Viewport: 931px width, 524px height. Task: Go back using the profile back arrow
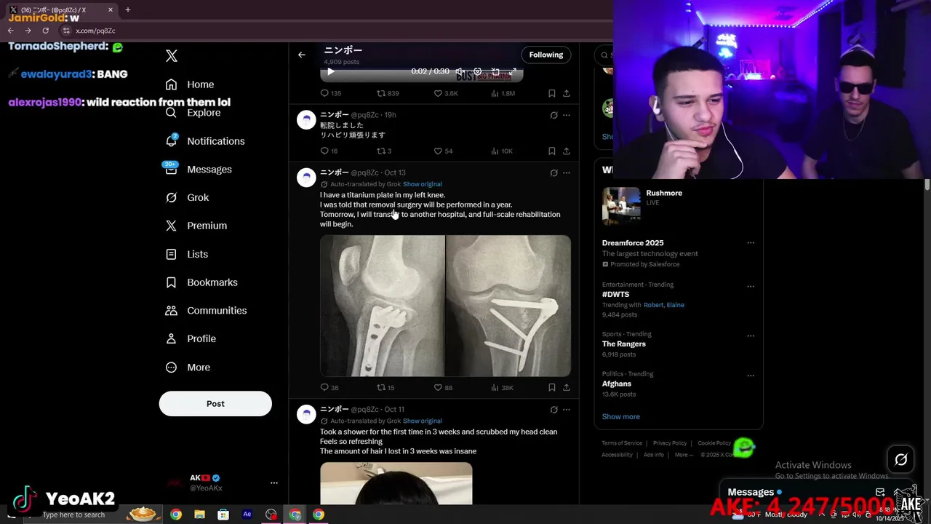click(301, 55)
